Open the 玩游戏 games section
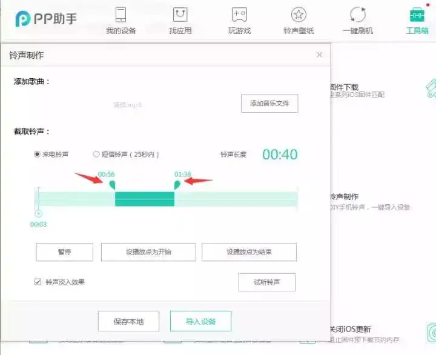Image resolution: width=436 pixels, height=355 pixels. tap(239, 21)
